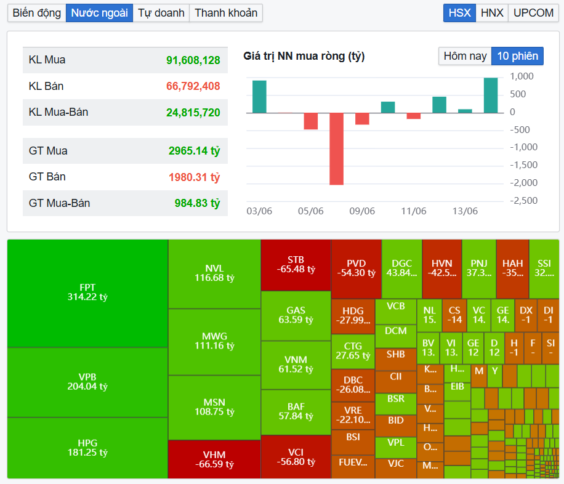Select the PNJ treemap tile
This screenshot has height=484, width=564.
(479, 269)
